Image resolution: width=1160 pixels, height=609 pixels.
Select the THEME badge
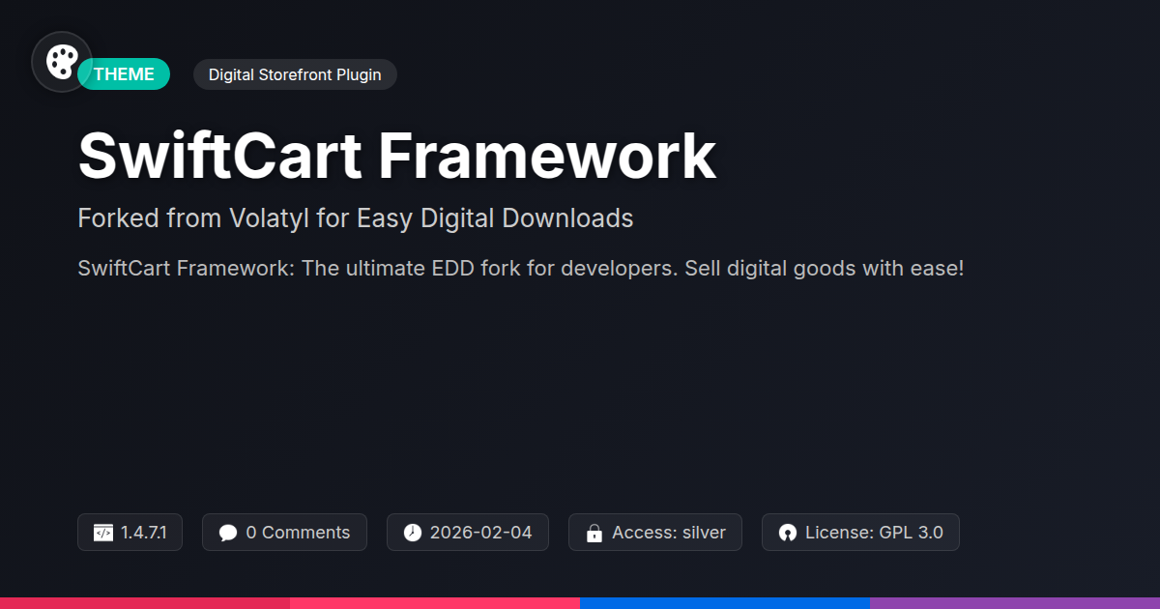(124, 74)
